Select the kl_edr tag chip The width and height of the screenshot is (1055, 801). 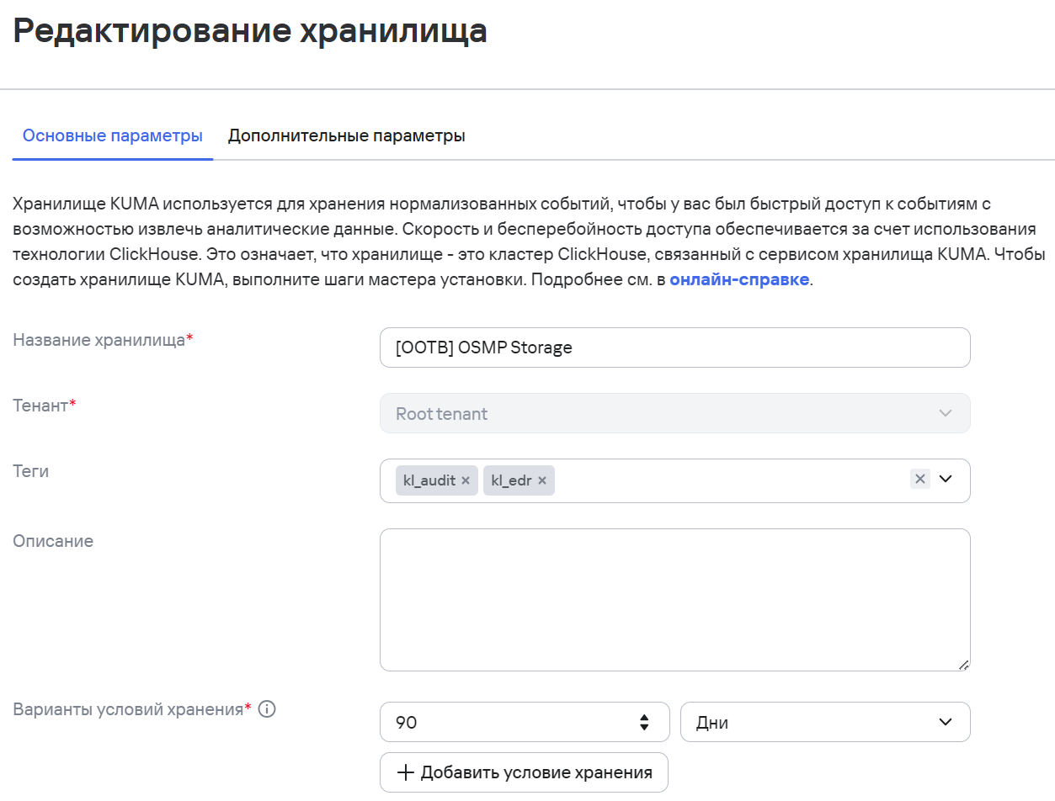(x=514, y=480)
